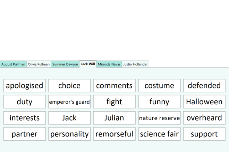Switch to Olivia Pullman tab
The image size is (229, 152).
pos(39,64)
